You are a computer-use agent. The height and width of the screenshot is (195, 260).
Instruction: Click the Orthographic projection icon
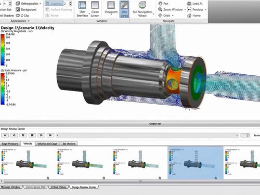[18, 4]
